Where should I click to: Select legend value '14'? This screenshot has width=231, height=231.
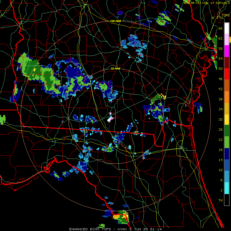220,160
